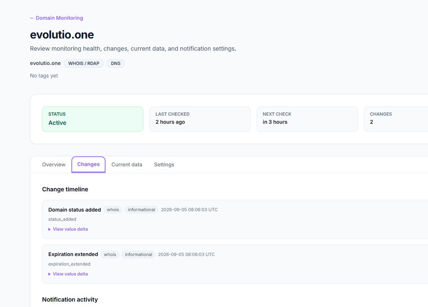This screenshot has width=428, height=307.
Task: Click the small evolutio.one domain label
Action: [45, 63]
